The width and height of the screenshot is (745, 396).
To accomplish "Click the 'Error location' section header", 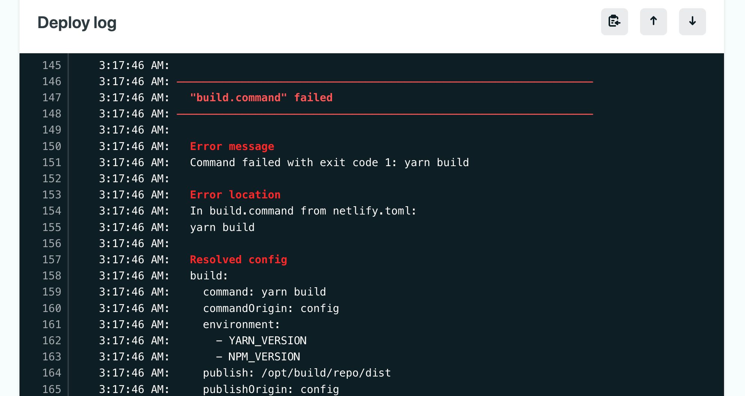I will pyautogui.click(x=235, y=195).
